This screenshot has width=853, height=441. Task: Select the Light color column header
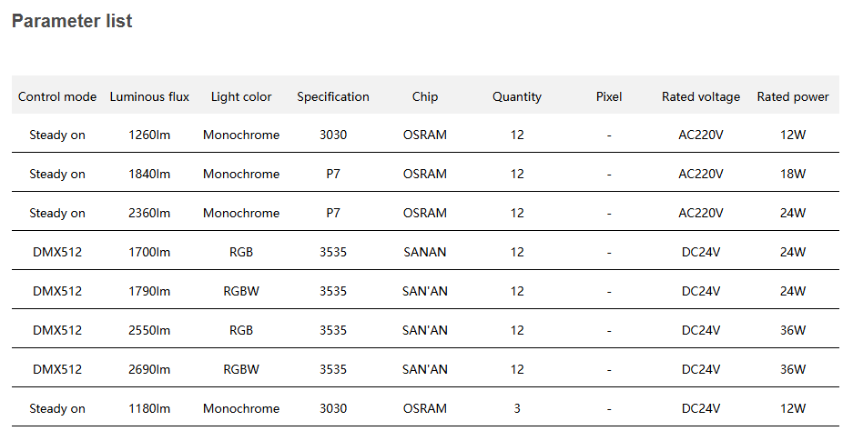pos(241,96)
